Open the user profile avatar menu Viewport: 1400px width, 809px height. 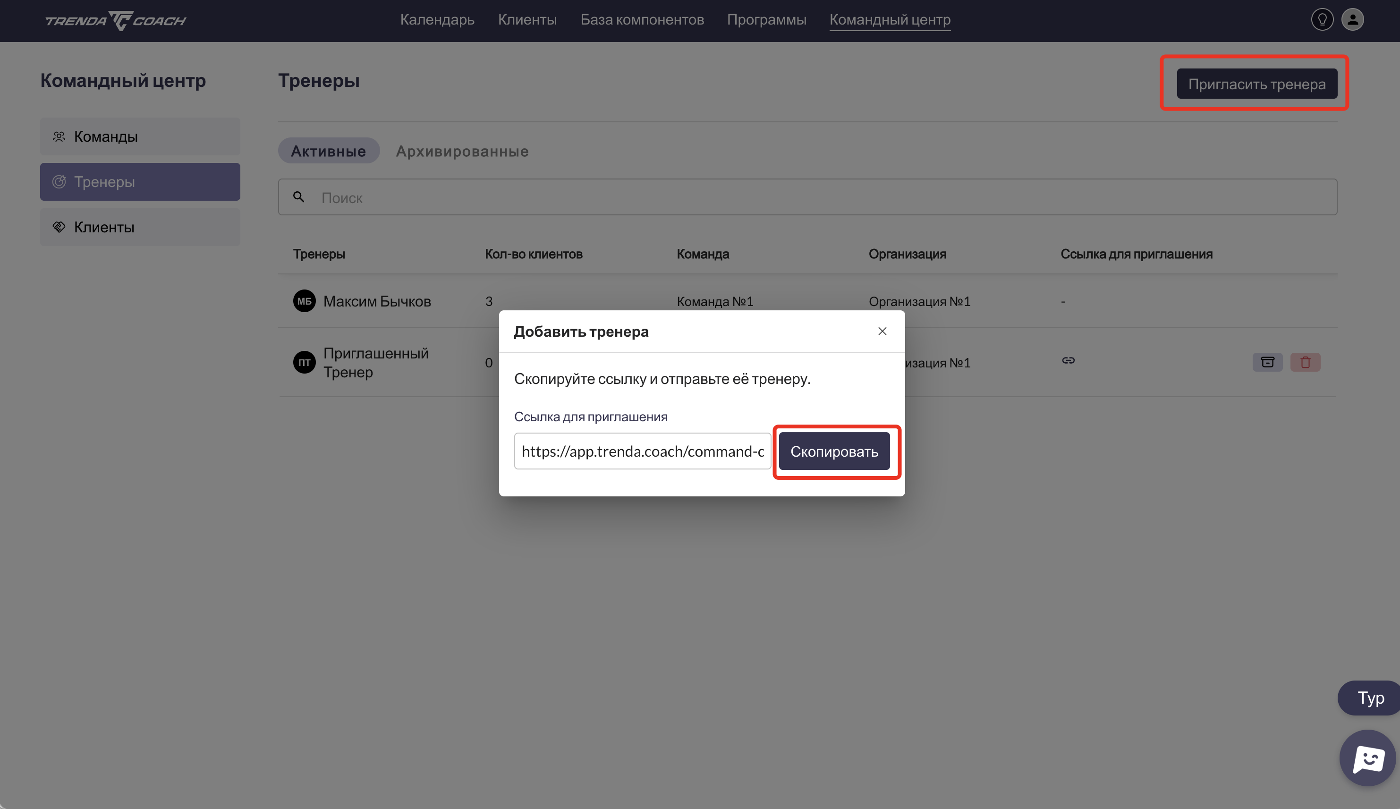1352,20
